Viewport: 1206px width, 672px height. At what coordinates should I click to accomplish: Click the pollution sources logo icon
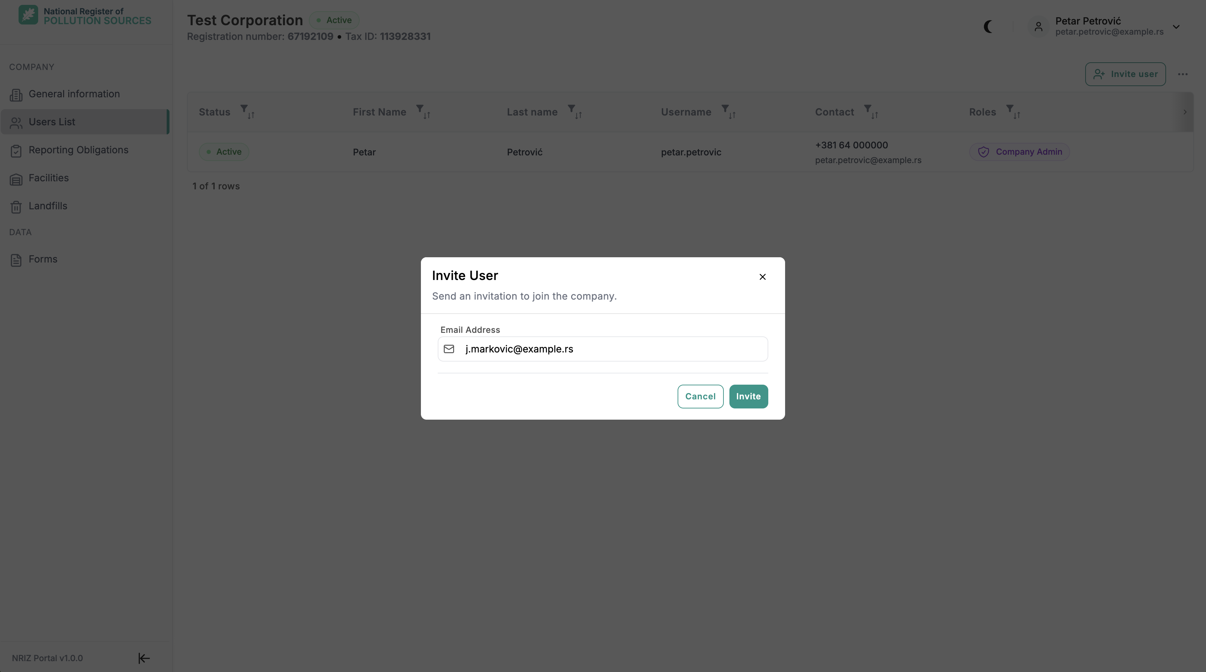28,15
